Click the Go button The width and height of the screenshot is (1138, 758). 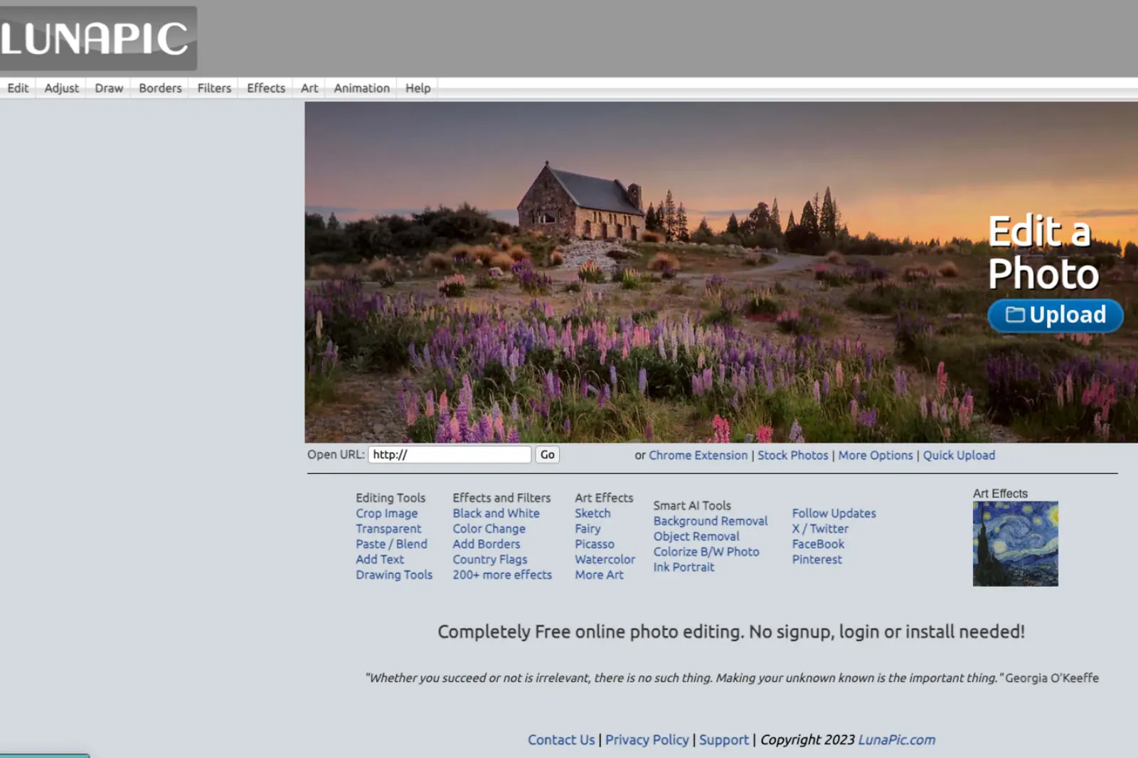(547, 454)
